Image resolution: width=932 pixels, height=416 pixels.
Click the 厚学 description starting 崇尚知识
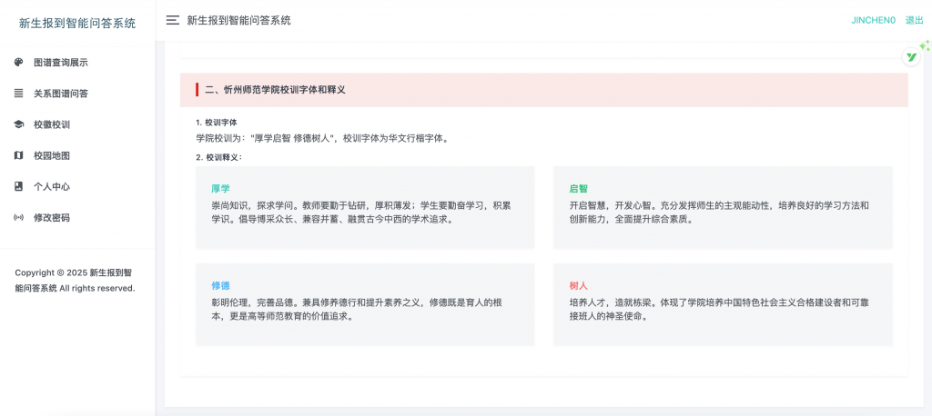(x=360, y=213)
